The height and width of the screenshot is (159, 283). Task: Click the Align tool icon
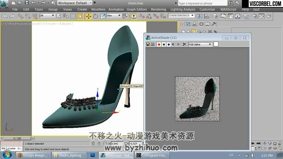207,16
